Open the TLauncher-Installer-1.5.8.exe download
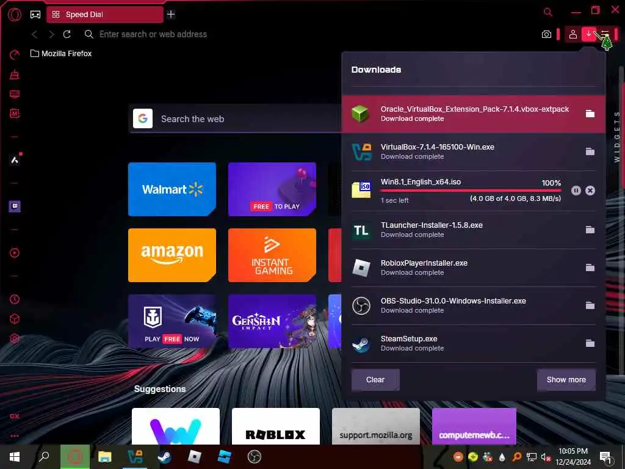 pyautogui.click(x=473, y=230)
